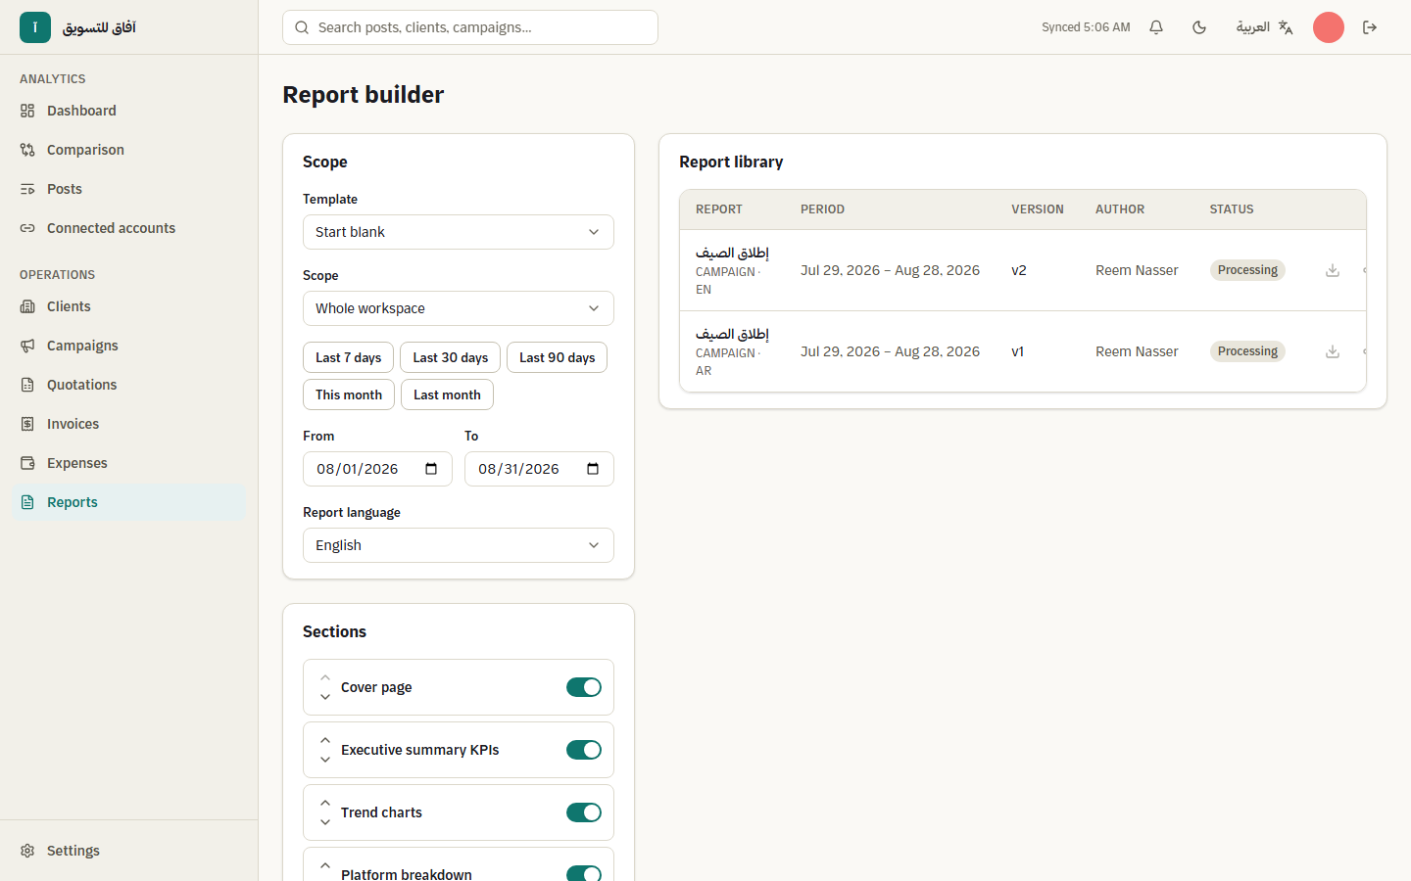1411x881 pixels.
Task: Open the Template dropdown
Action: tap(459, 232)
